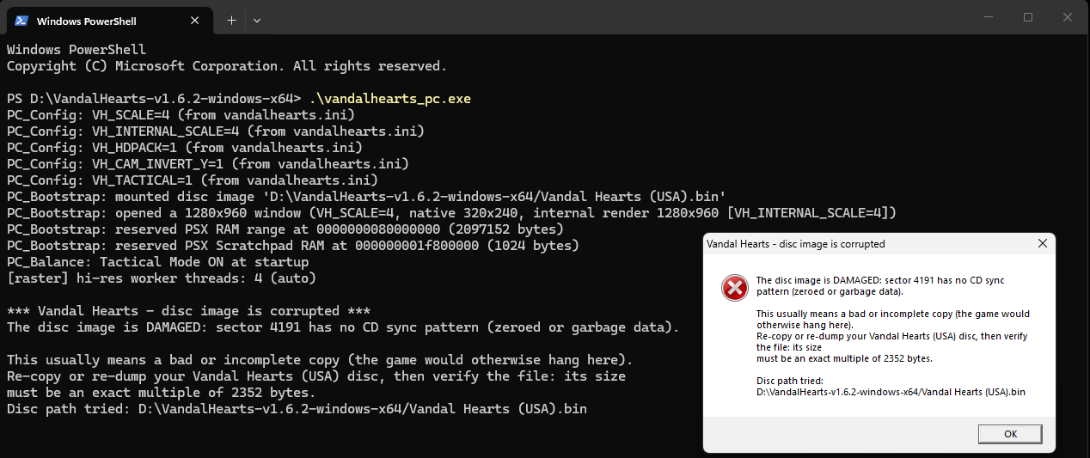The image size is (1090, 458).
Task: Click OK in the error dialog
Action: point(1010,434)
